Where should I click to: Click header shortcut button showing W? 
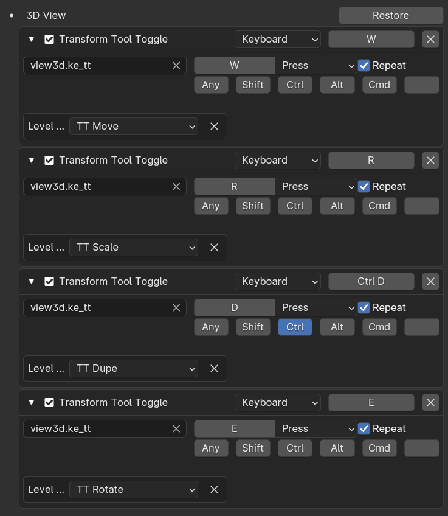click(x=371, y=40)
